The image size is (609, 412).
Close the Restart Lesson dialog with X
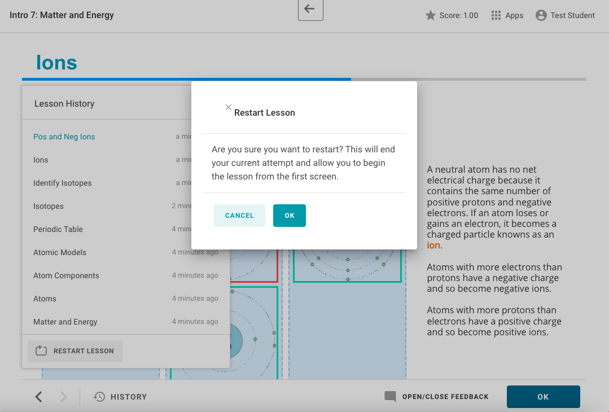pos(229,107)
